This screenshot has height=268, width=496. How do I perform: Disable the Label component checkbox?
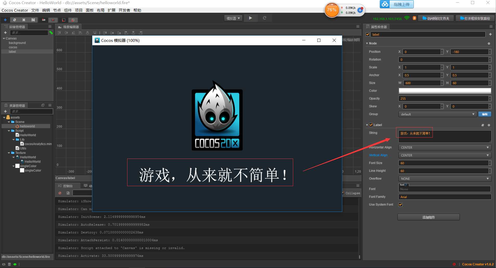(371, 125)
